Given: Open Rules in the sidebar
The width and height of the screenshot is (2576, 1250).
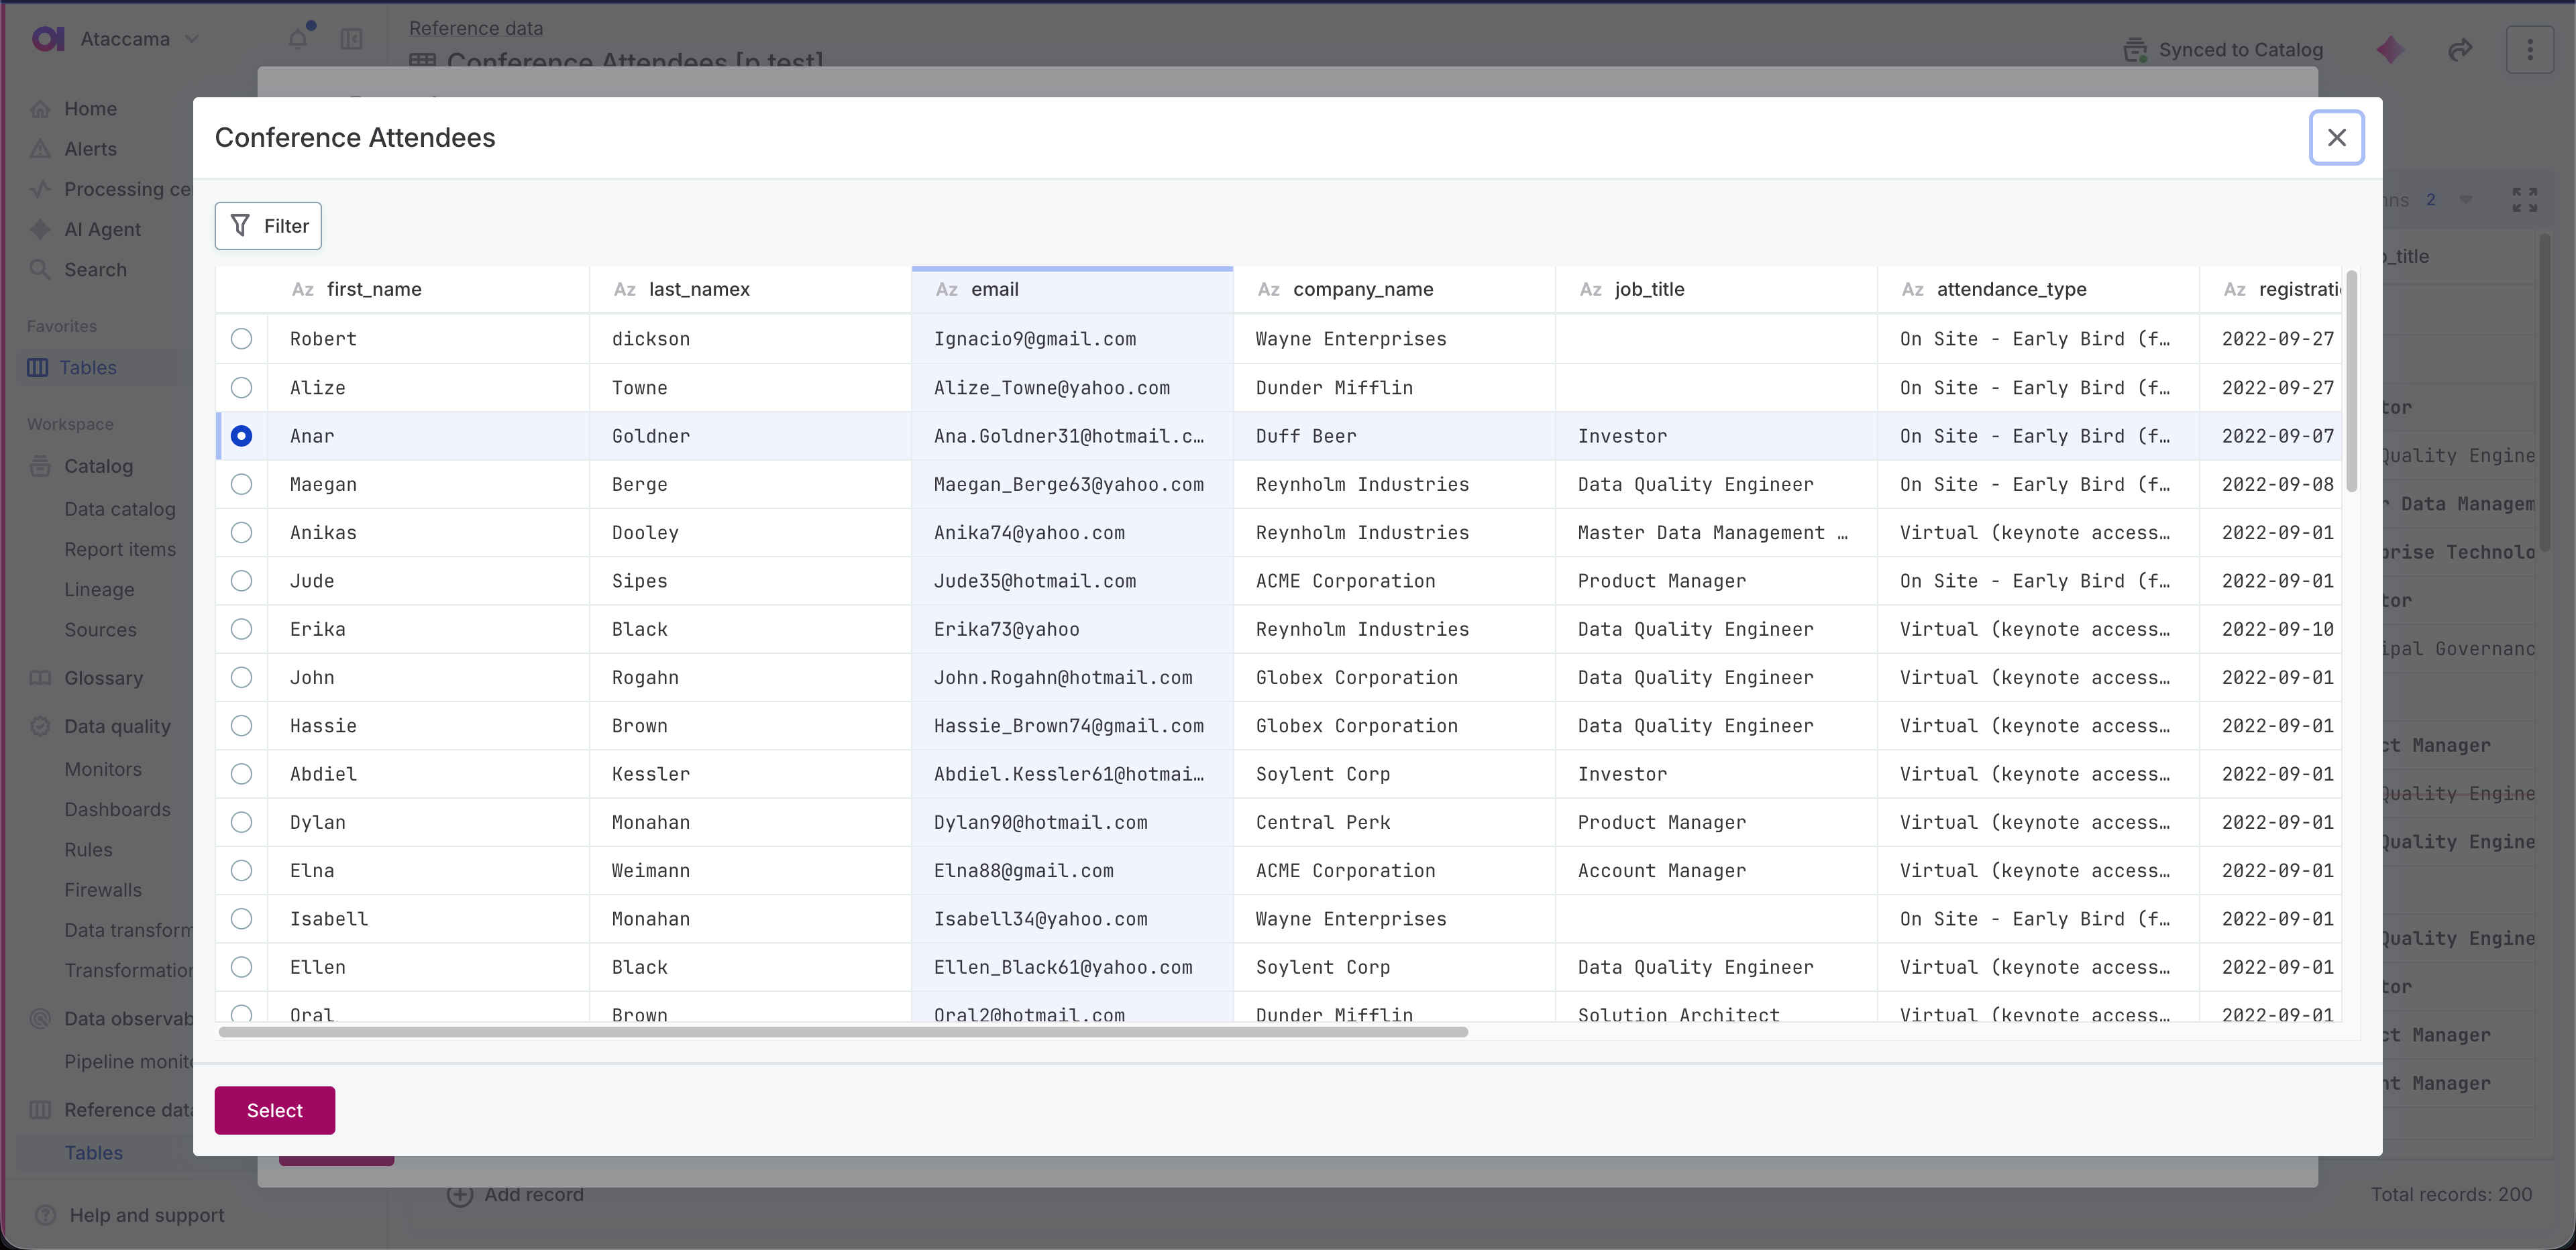Looking at the screenshot, I should pos(88,849).
